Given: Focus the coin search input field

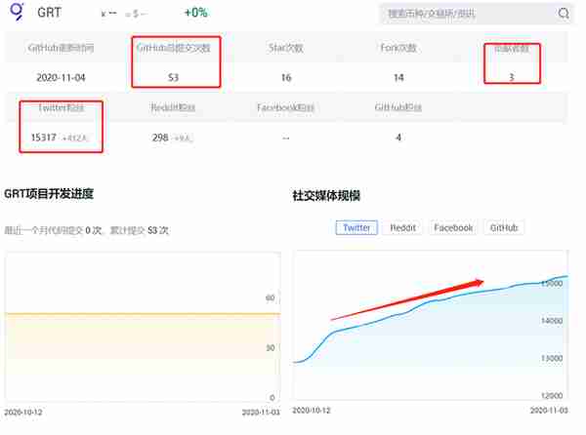Looking at the screenshot, I should pyautogui.click(x=476, y=14).
